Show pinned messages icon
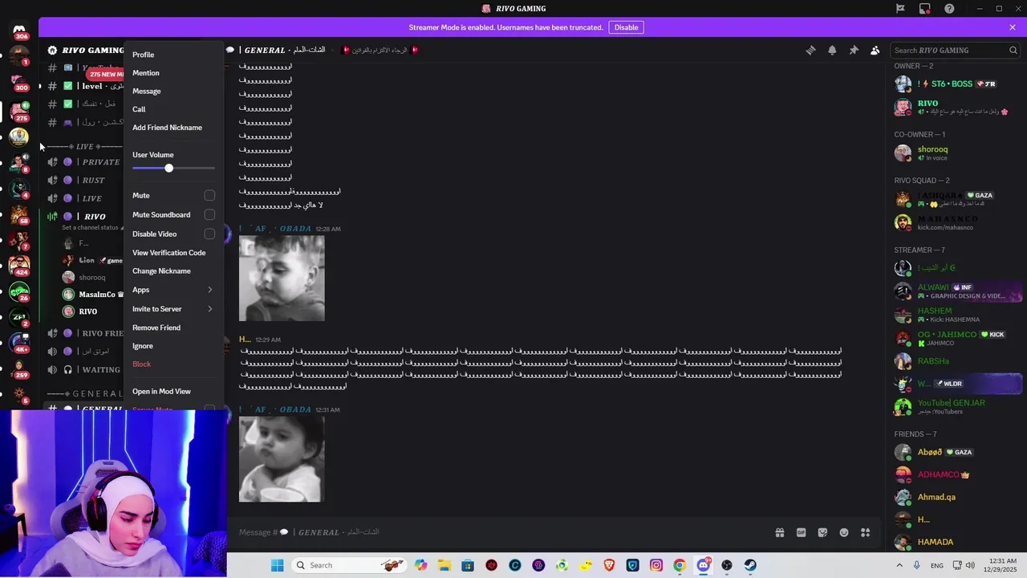The width and height of the screenshot is (1027, 578). (854, 50)
